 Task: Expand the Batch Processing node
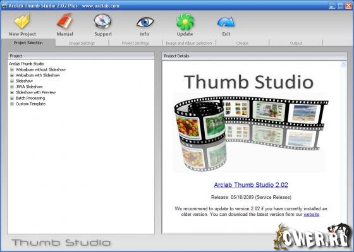point(12,98)
